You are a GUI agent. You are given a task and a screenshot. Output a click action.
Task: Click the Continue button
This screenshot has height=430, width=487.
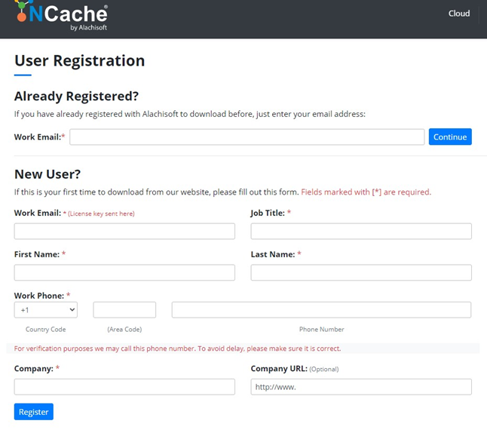[x=450, y=137]
